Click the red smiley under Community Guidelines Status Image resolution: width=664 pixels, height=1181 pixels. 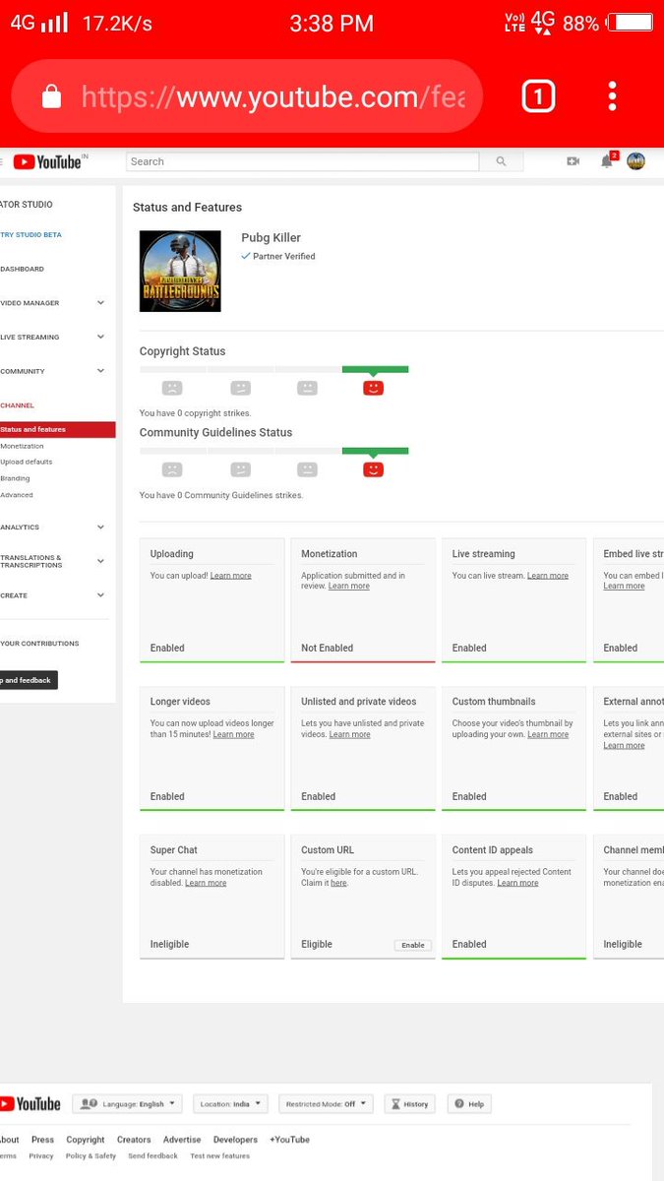click(373, 469)
